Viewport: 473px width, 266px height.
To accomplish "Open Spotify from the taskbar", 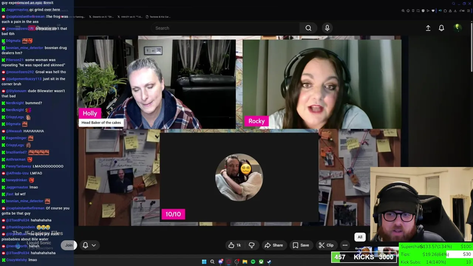I will point(253,262).
